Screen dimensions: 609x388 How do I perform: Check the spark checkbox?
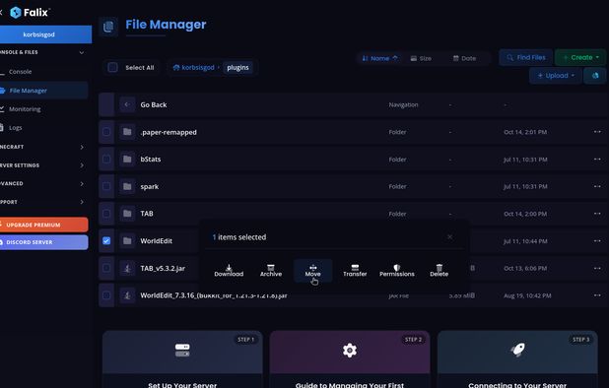[x=106, y=186]
